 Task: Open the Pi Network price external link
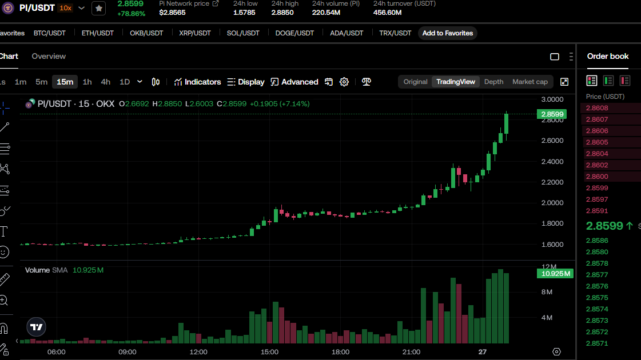(x=216, y=3)
